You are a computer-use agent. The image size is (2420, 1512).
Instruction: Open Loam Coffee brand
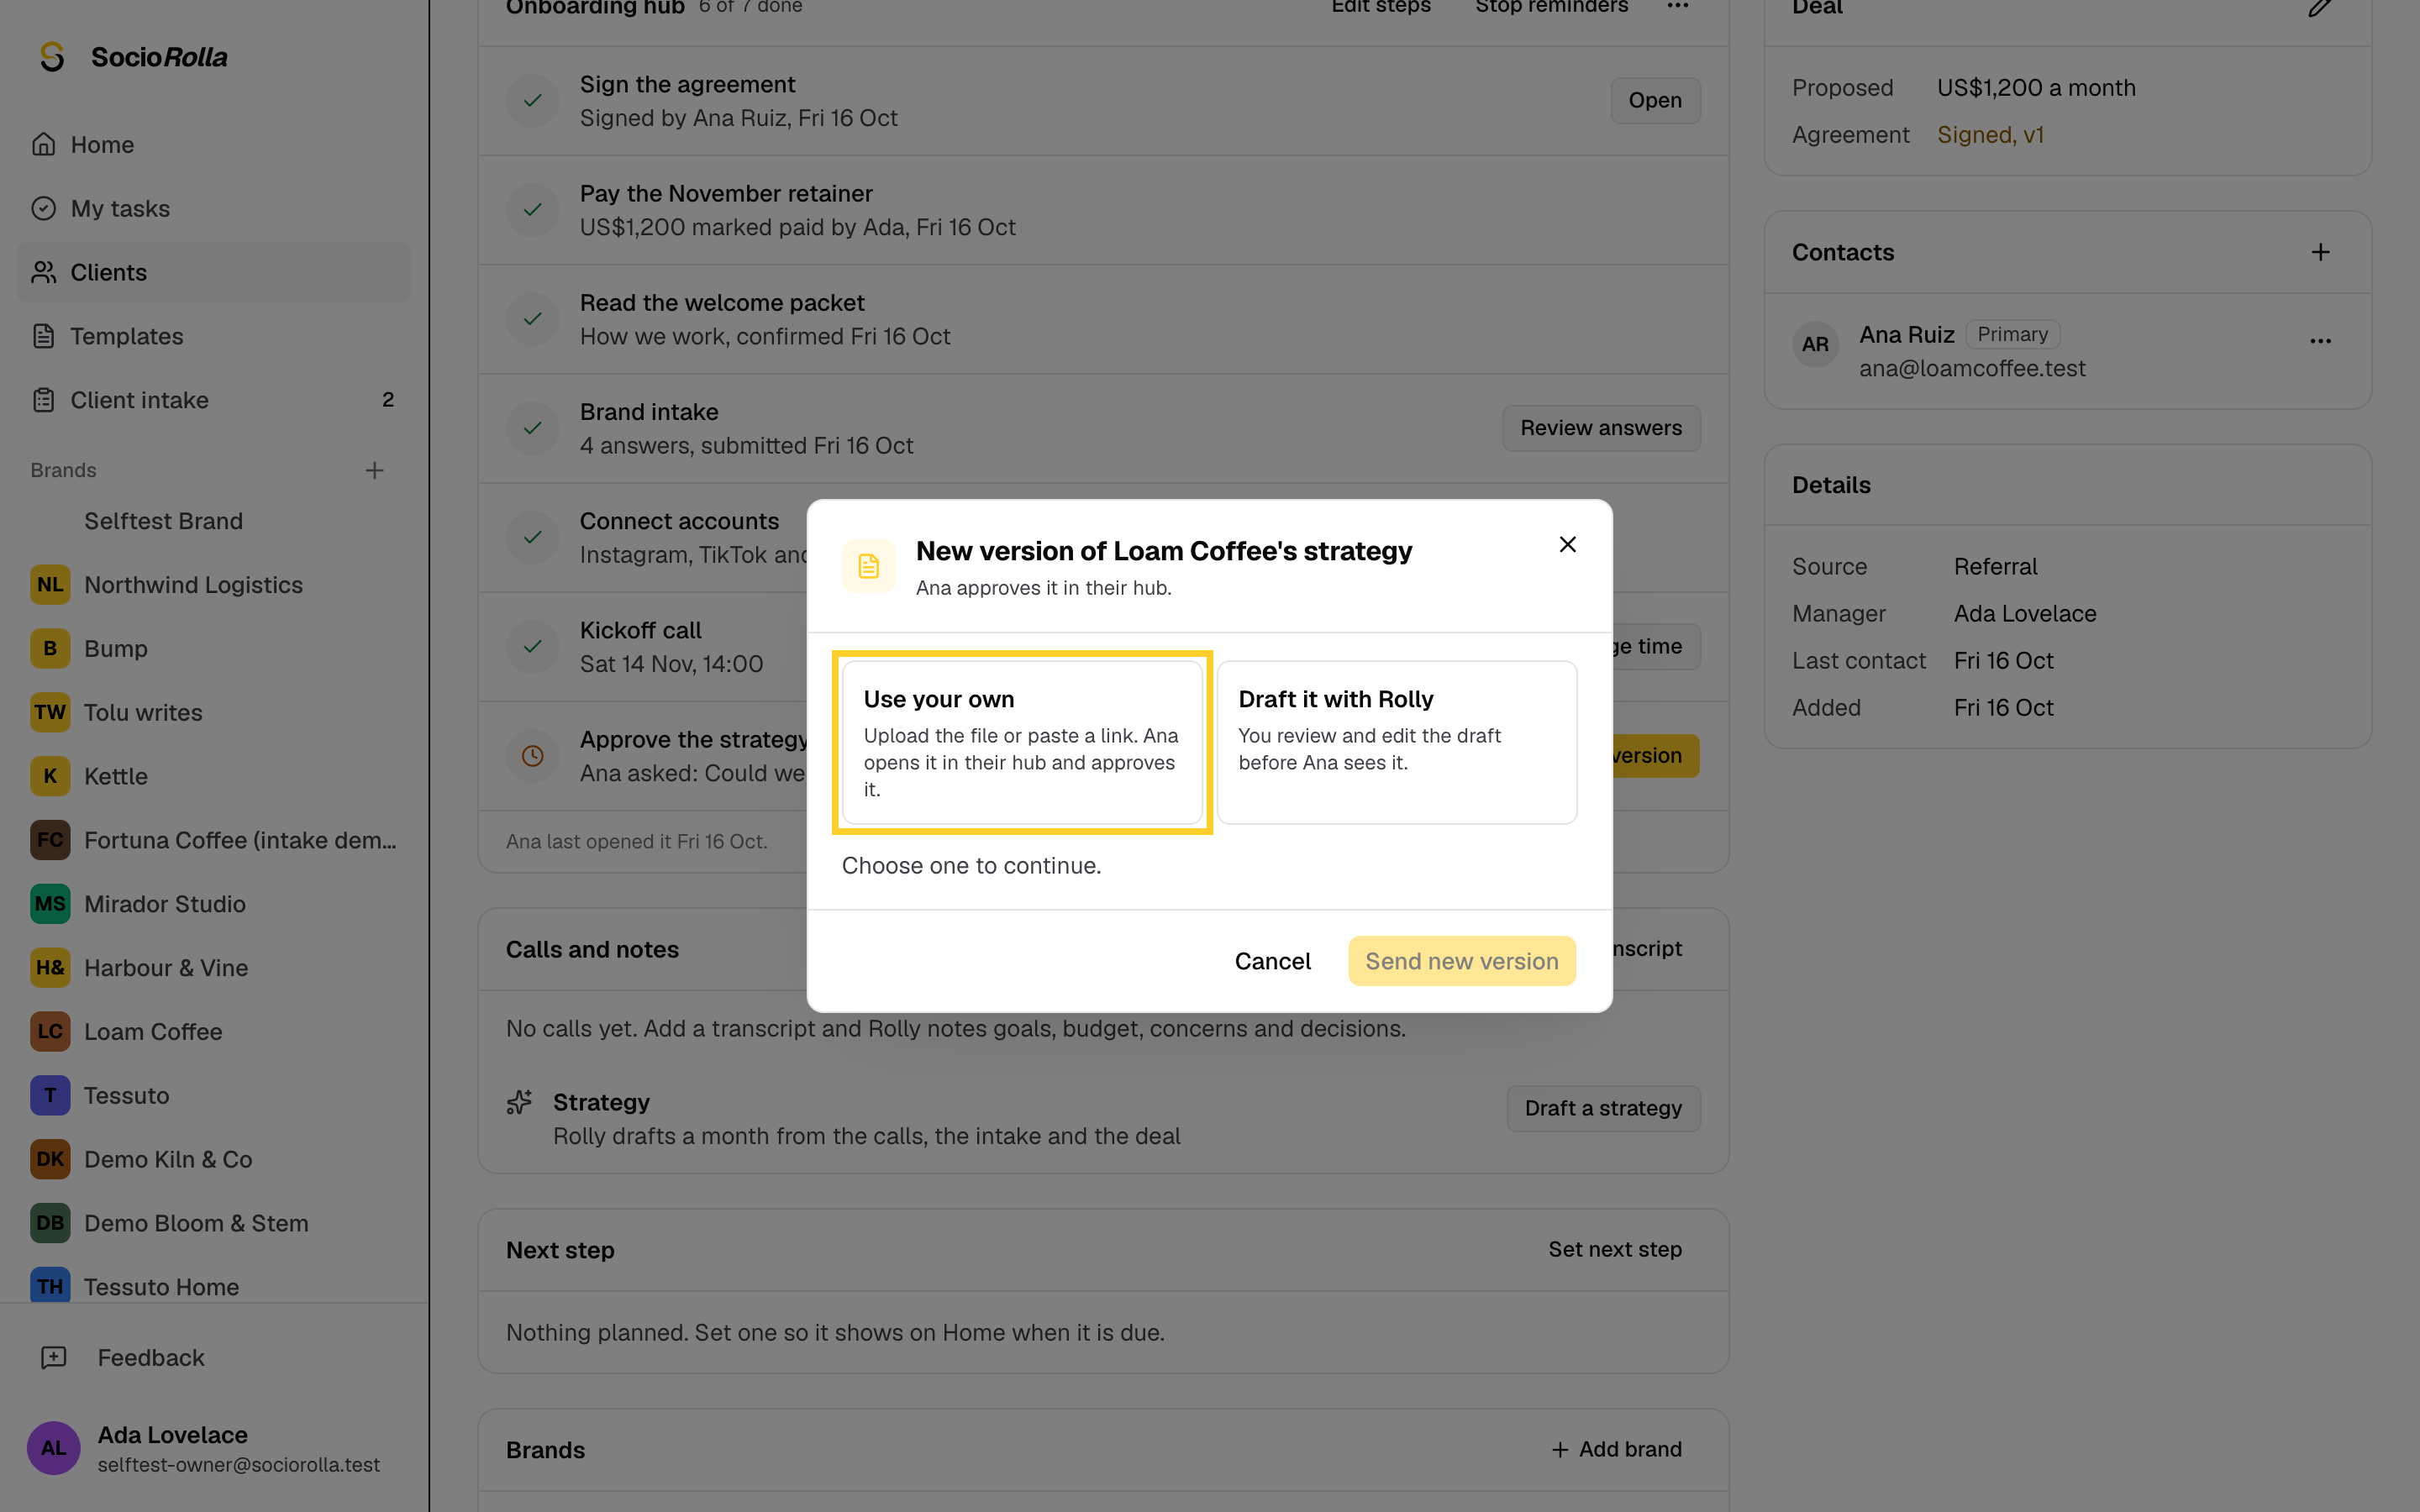214,1032
